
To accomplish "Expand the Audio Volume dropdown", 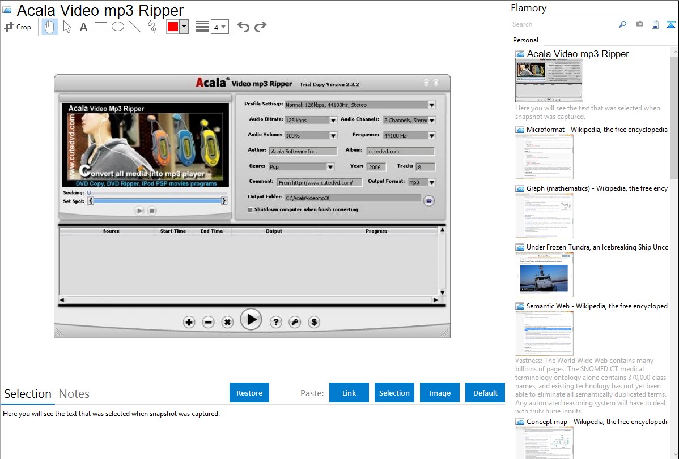I will coord(333,135).
